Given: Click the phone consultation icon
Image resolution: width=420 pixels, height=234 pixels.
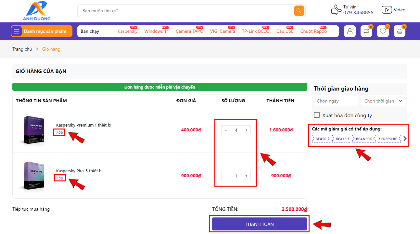Looking at the screenshot, I should click(x=336, y=10).
